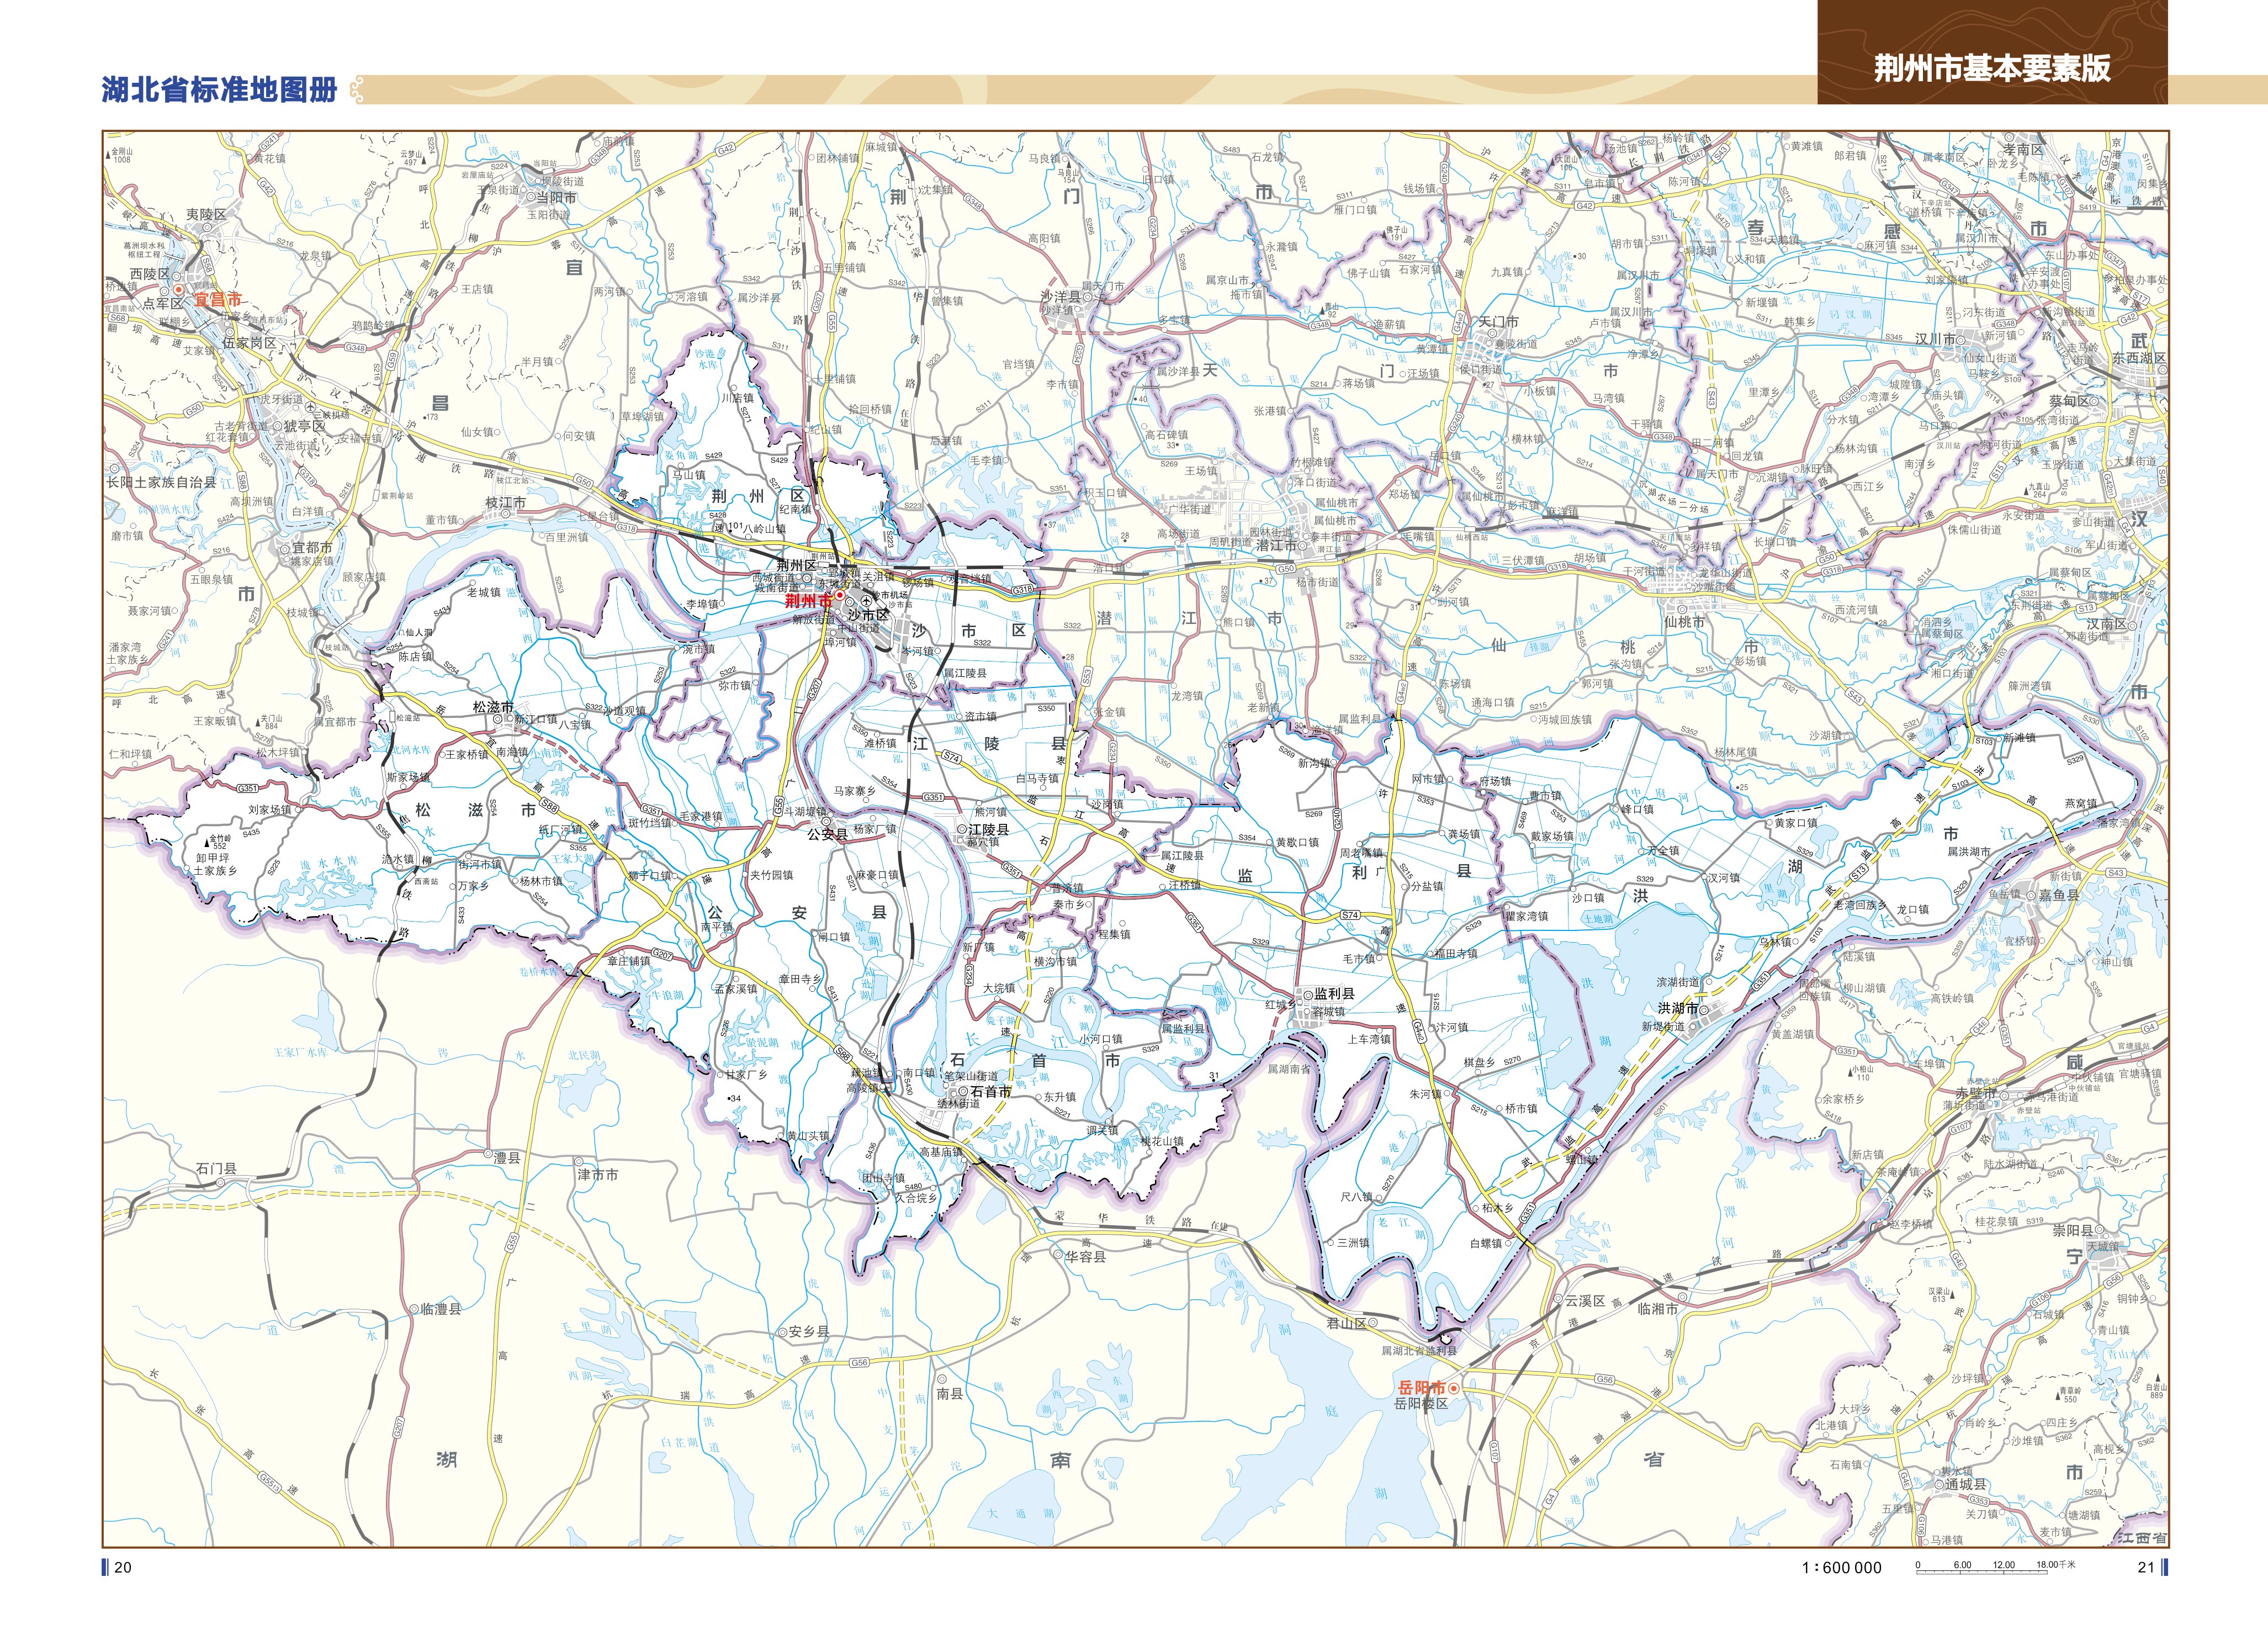The image size is (2268, 1635).
Task: Click the 监利县 county seat label
Action: [1334, 993]
